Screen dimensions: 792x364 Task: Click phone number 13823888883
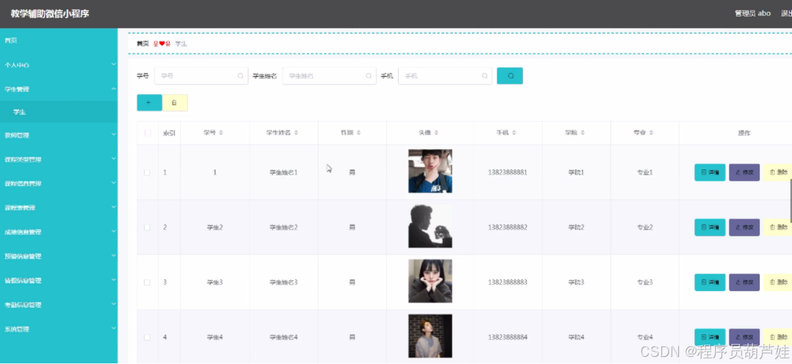[x=508, y=282]
